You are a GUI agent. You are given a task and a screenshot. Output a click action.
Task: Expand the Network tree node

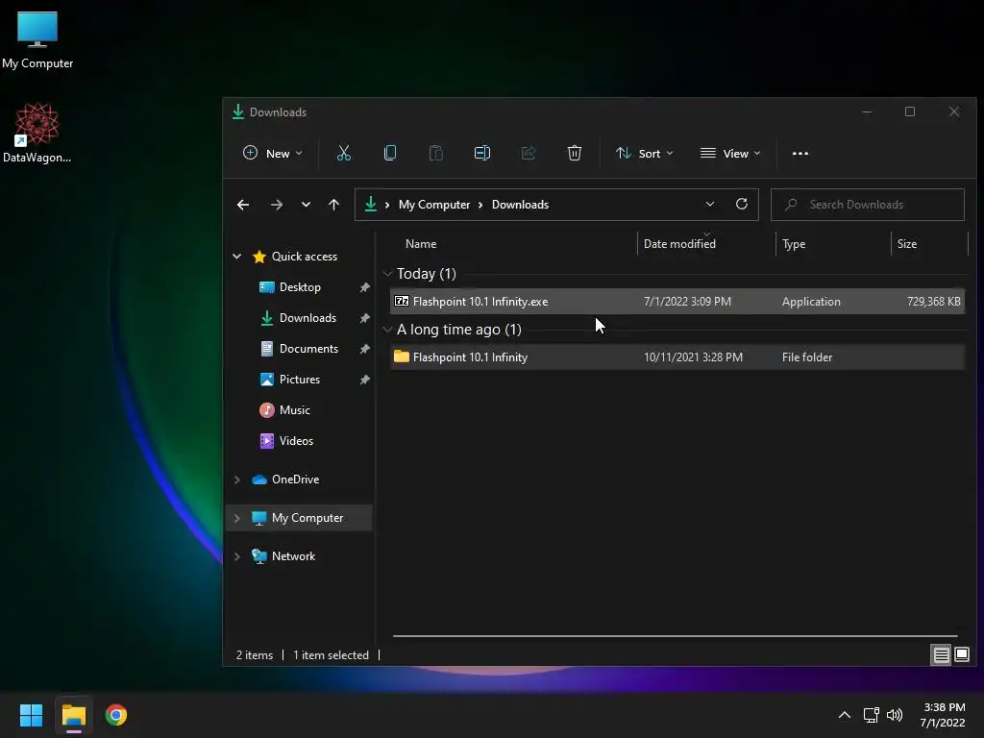[237, 556]
